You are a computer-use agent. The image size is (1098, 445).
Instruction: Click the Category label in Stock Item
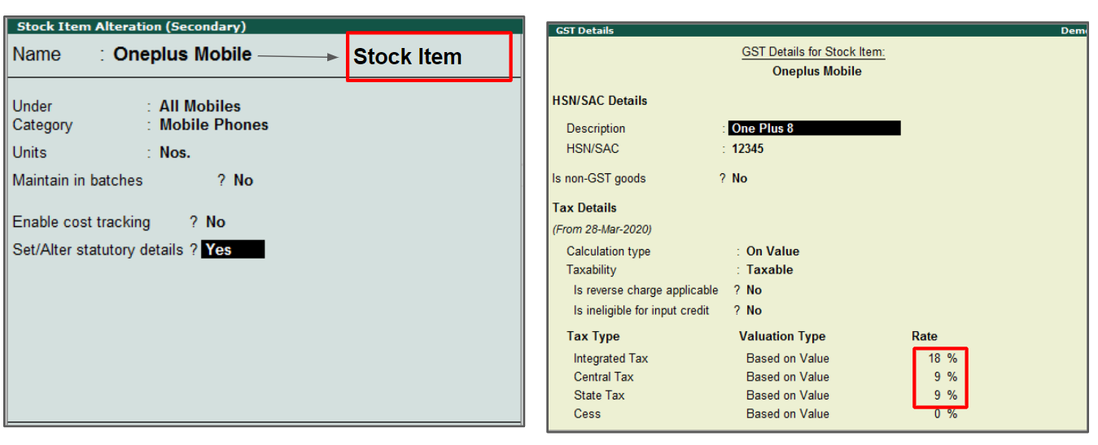[x=42, y=125]
